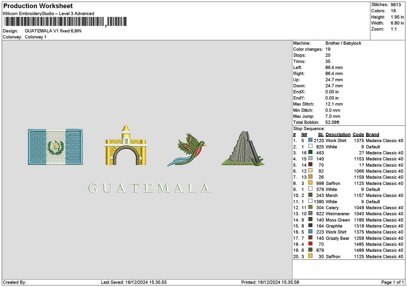Select stitch count 1380 in stop 11
Viewport: 407px width, 287px height.
pyautogui.click(x=319, y=201)
